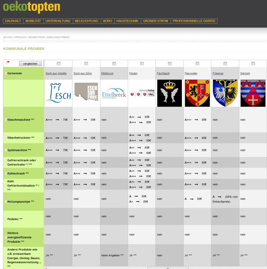Click the sort arrows beside Heizungspumpe

(6, 202)
